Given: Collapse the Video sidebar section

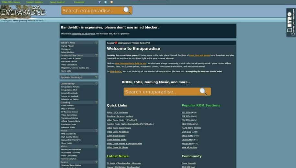Looking at the screenshot, I should (96, 146).
